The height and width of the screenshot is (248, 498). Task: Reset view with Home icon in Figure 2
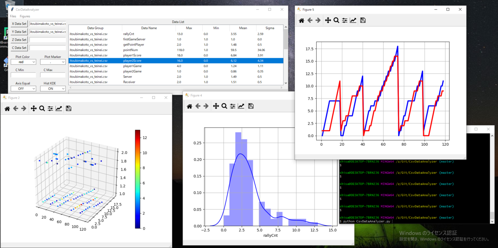7,108
